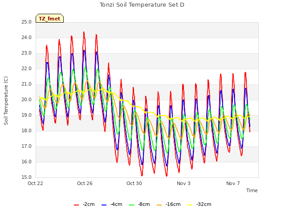This screenshot has width=285, height=213.
Task: Click the Nov 7 x-axis tick label
Action: 233,183
